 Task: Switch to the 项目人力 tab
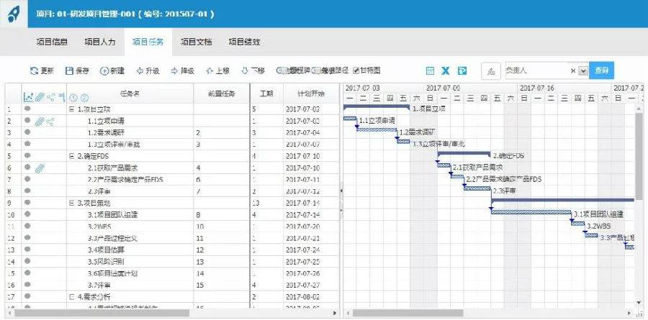tap(99, 42)
